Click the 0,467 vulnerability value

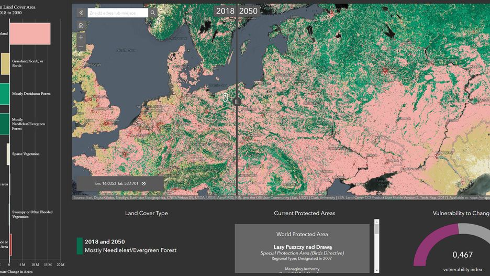pos(463,255)
